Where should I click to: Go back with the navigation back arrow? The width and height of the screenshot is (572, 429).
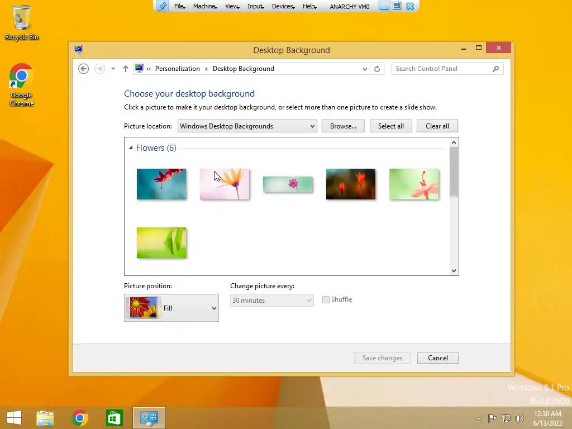pyautogui.click(x=84, y=69)
